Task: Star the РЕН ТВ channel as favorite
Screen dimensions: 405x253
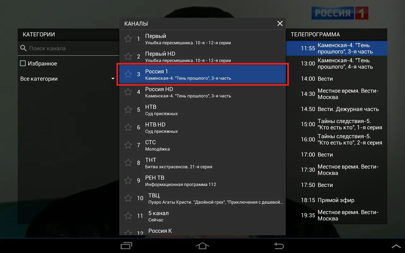Action: point(128,181)
